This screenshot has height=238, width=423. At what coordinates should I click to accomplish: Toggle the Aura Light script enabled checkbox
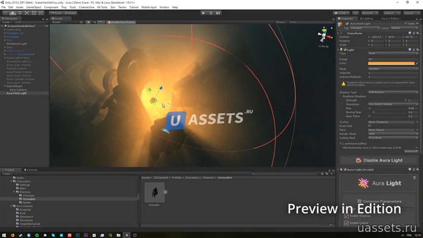coord(345,170)
